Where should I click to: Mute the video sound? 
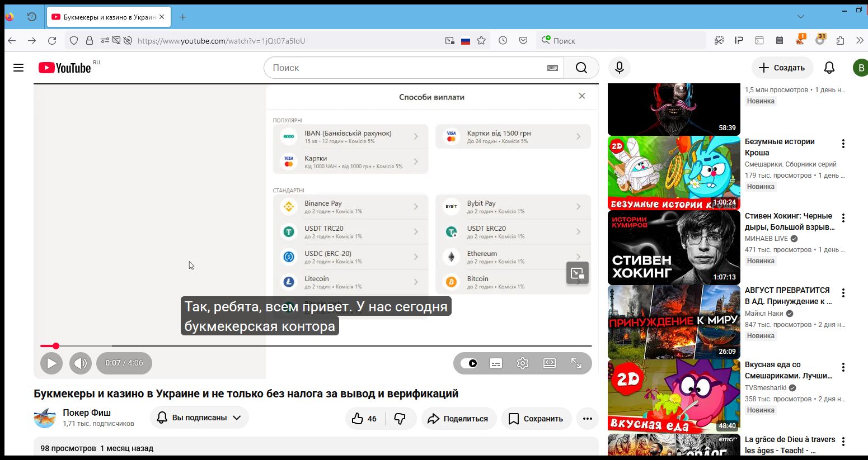pyautogui.click(x=81, y=363)
